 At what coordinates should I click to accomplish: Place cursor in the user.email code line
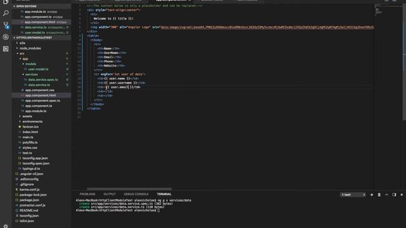coord(119,87)
